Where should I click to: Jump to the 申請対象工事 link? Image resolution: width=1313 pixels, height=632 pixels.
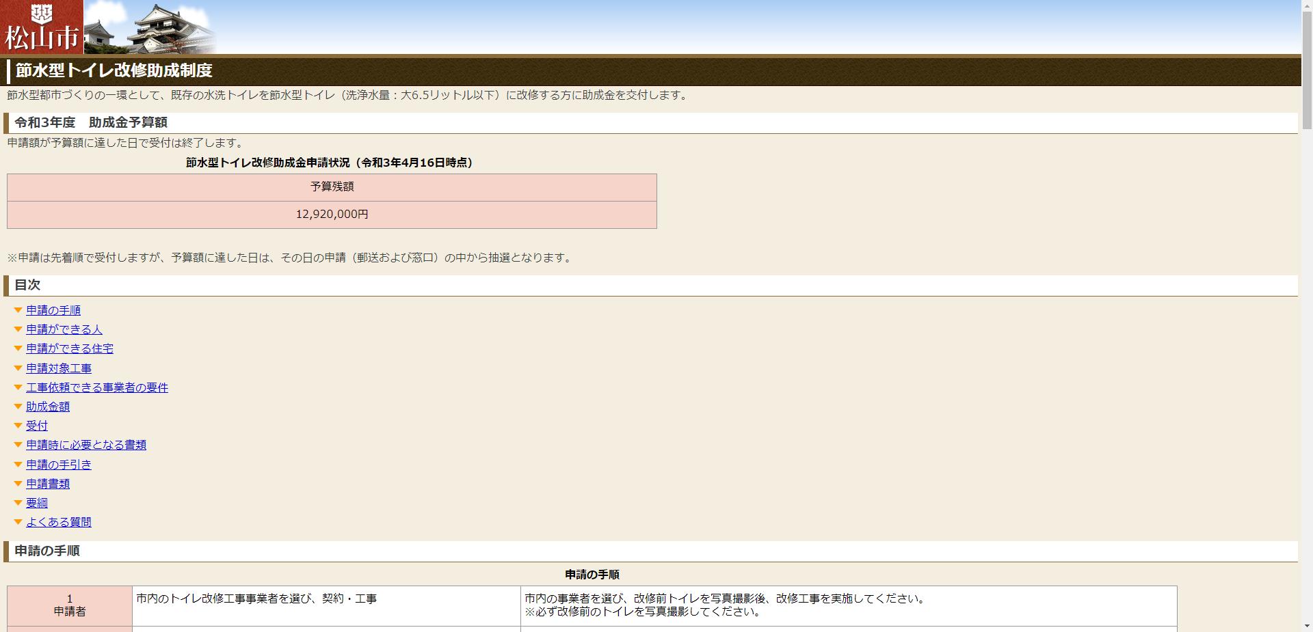click(59, 368)
